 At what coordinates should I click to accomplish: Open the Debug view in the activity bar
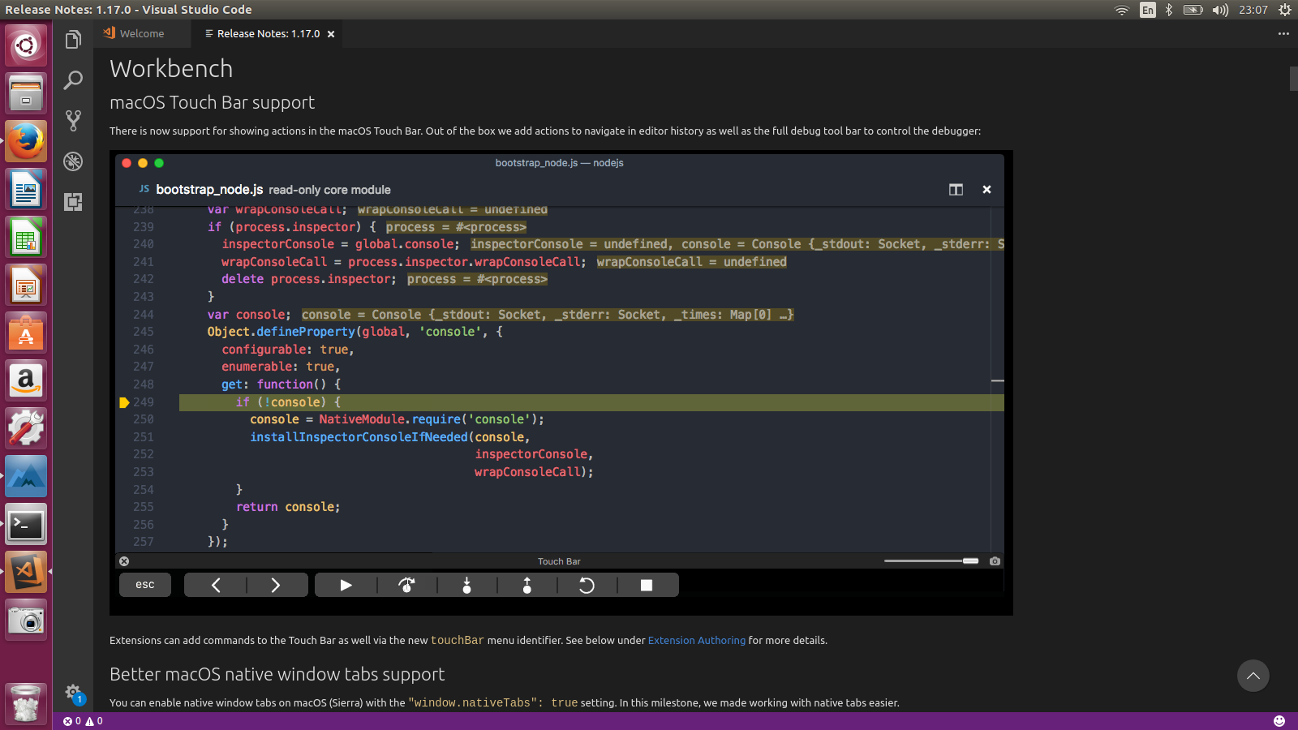[73, 161]
